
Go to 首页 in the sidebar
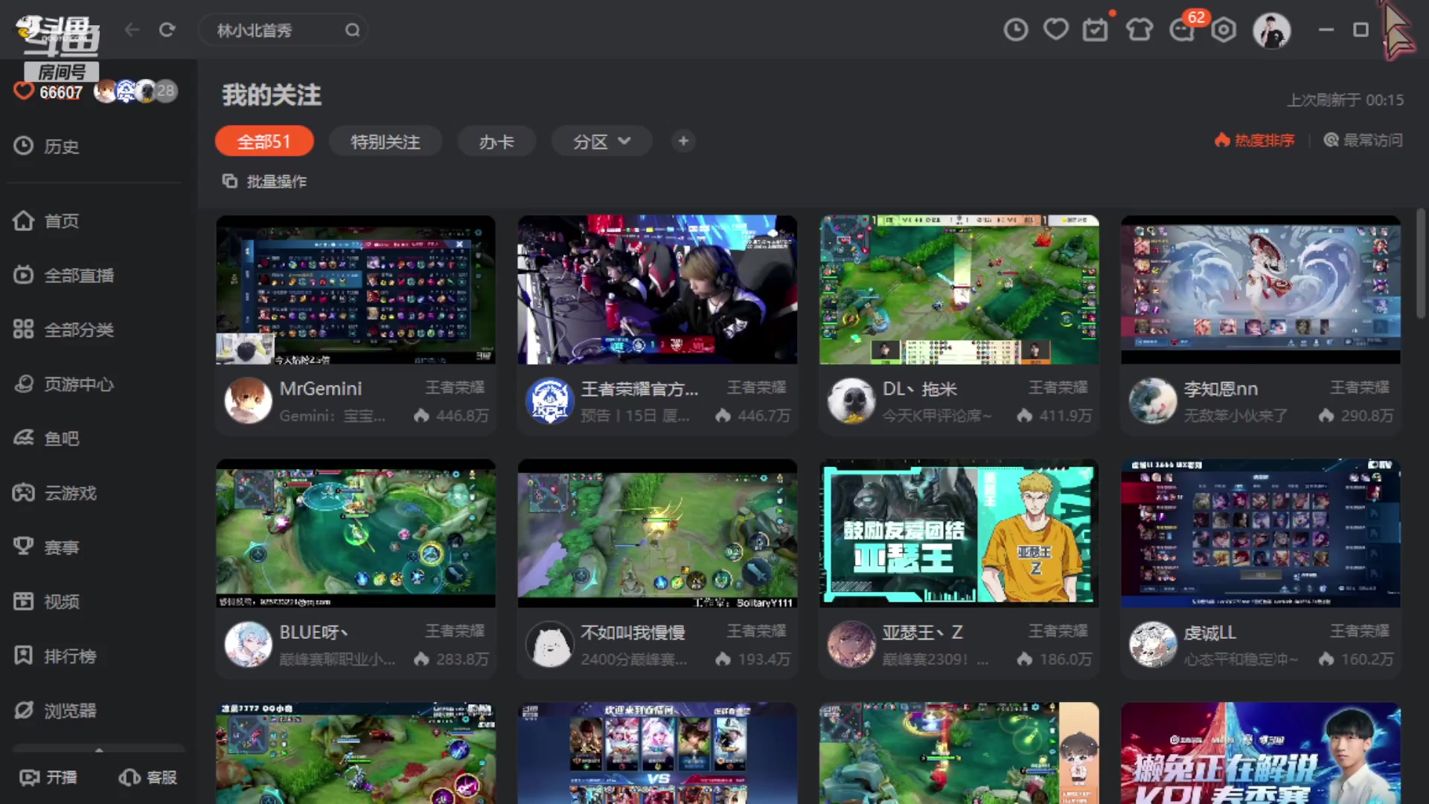point(46,221)
